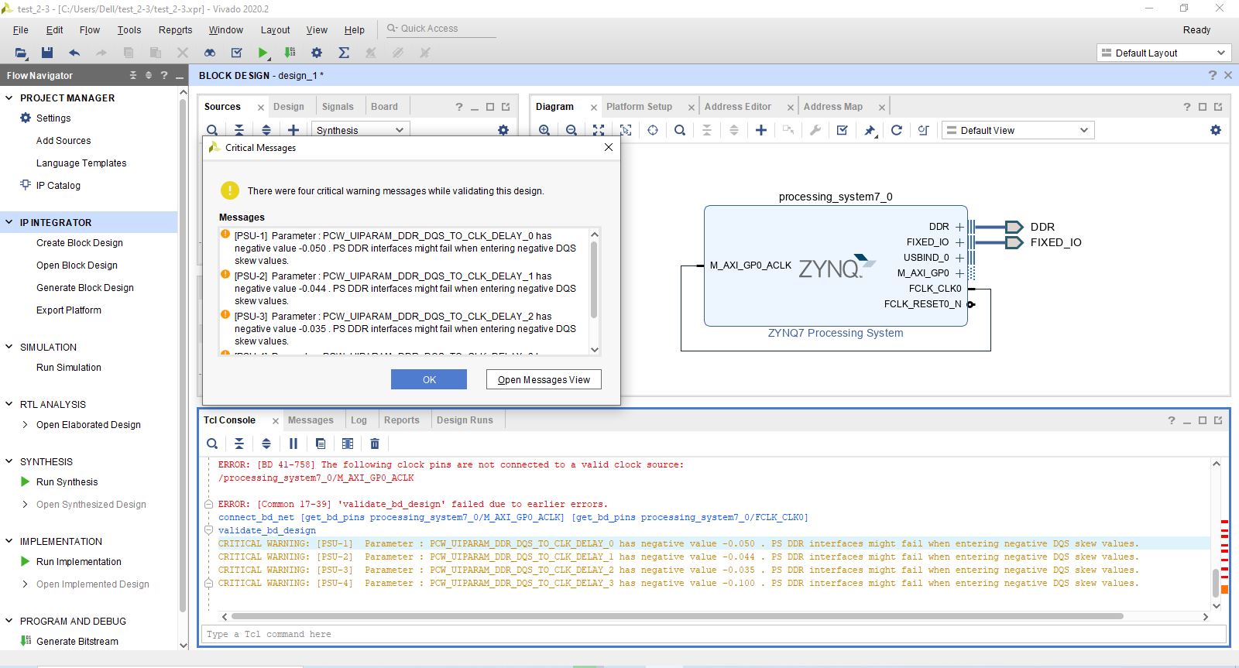This screenshot has height=668, width=1239.
Task: Click the Critical Messages list scrollbar
Action: (x=594, y=279)
